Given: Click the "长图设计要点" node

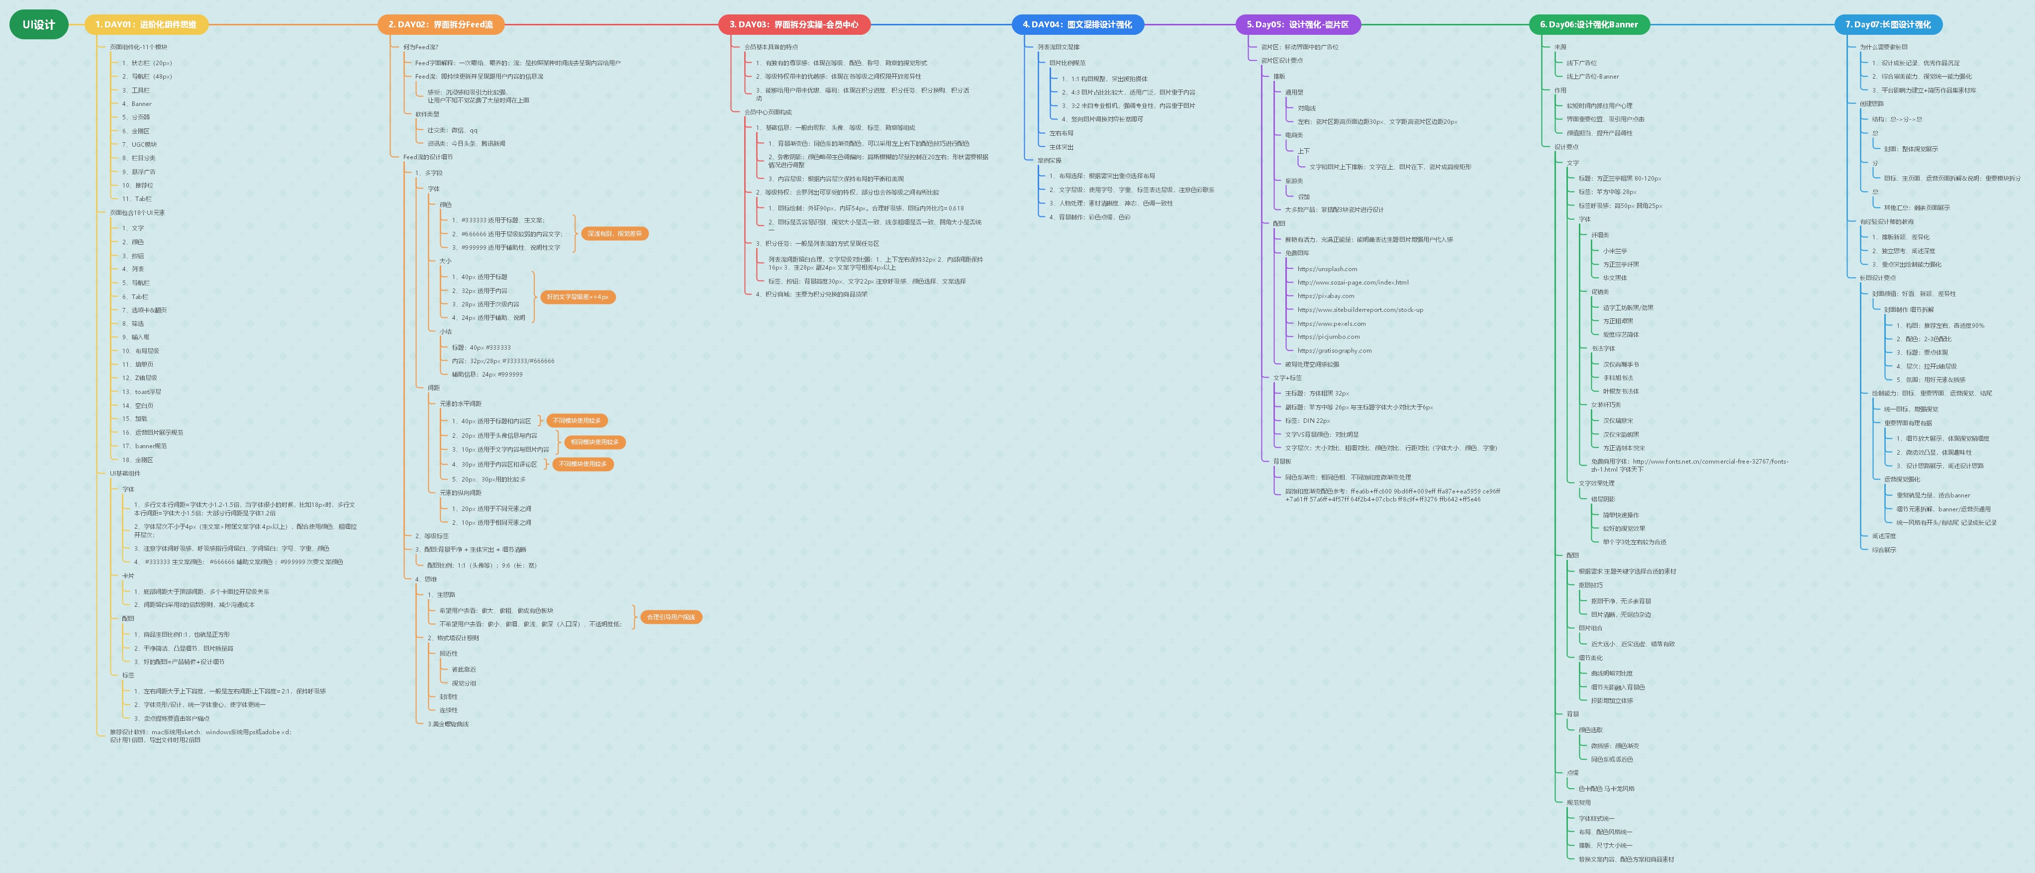Looking at the screenshot, I should pos(1877,278).
